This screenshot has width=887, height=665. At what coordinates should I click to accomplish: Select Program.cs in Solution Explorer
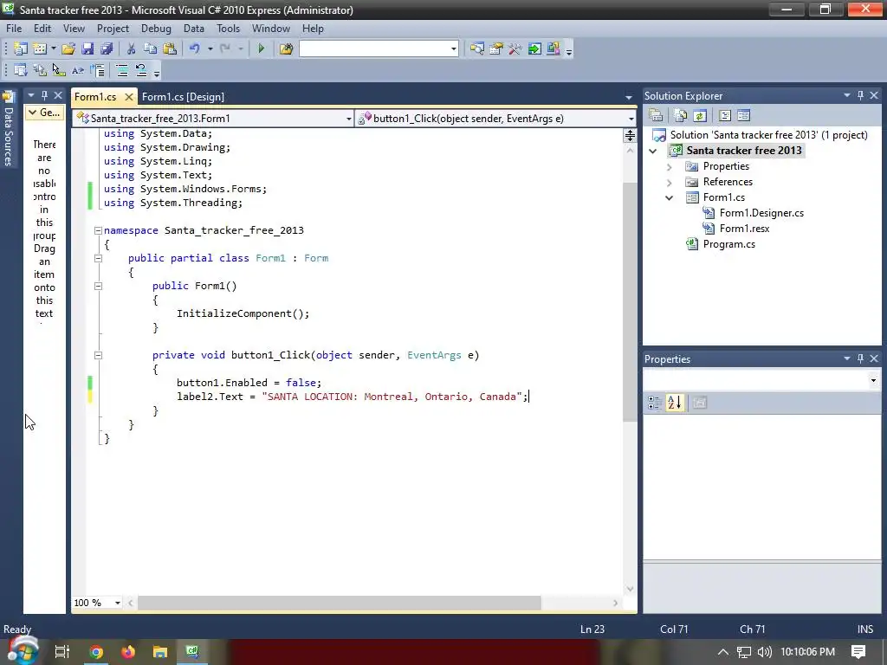click(x=728, y=244)
